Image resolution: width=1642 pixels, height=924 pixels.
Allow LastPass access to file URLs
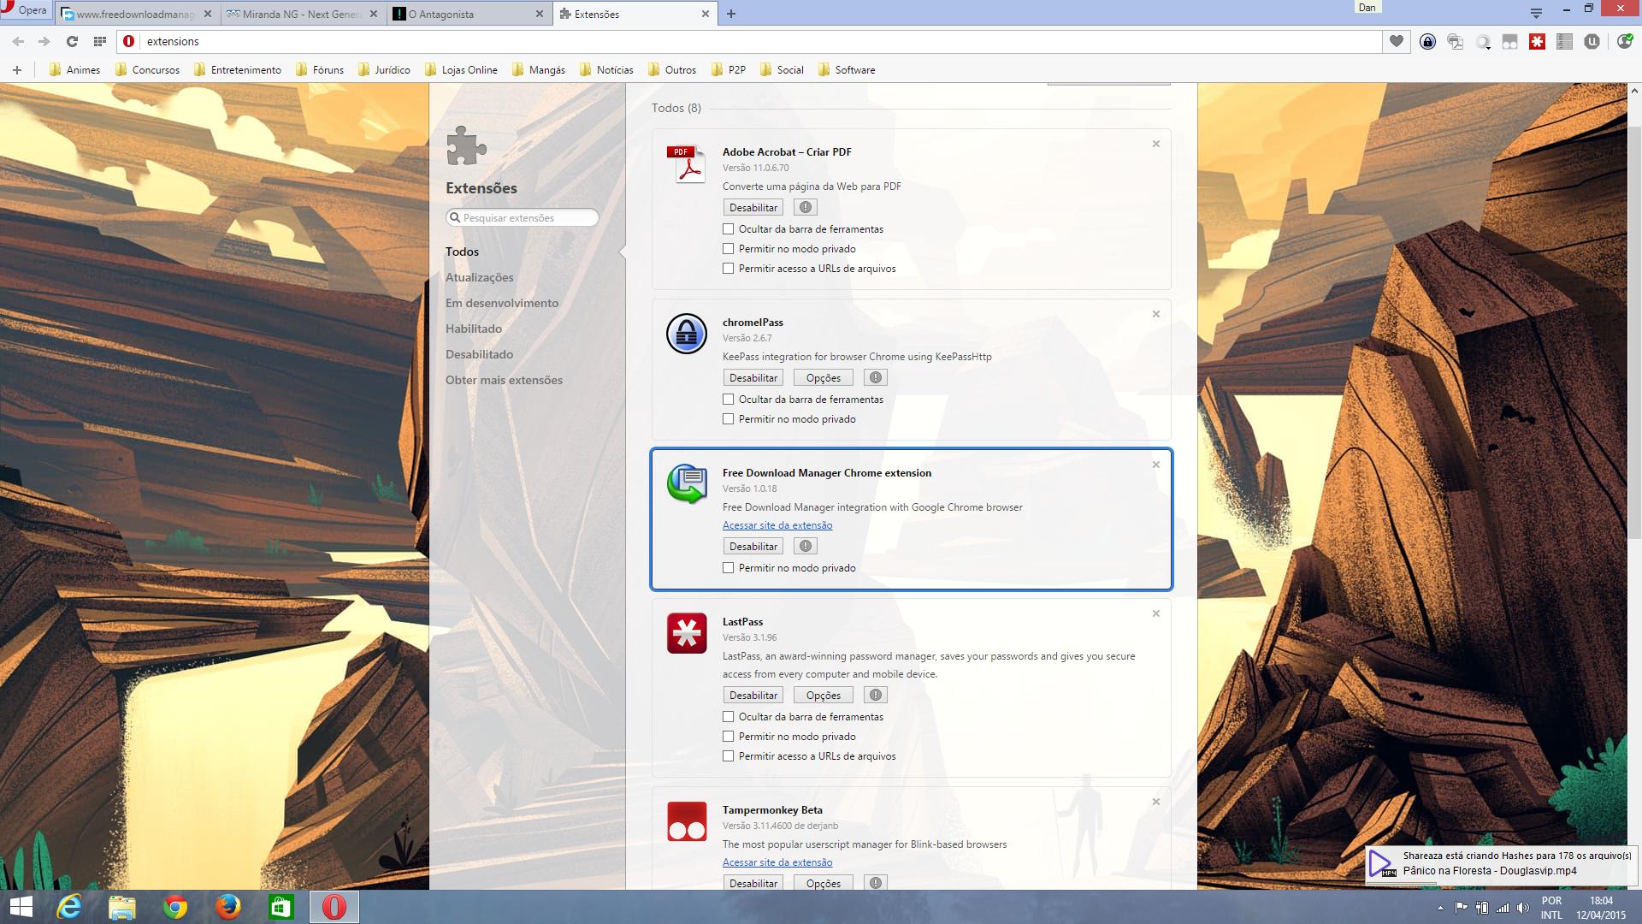pyautogui.click(x=729, y=756)
